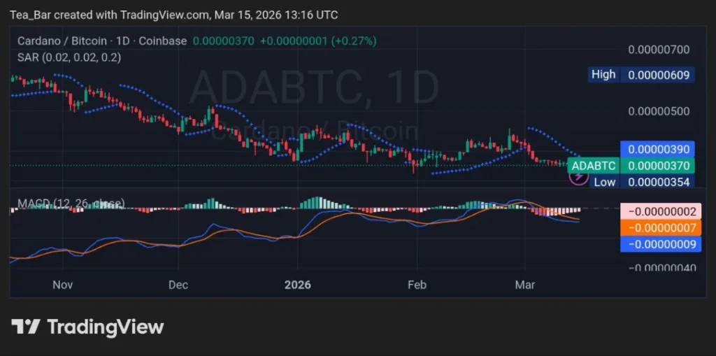The image size is (716, 356).
Task: Click the Nov label on time axis
Action: pyautogui.click(x=62, y=285)
